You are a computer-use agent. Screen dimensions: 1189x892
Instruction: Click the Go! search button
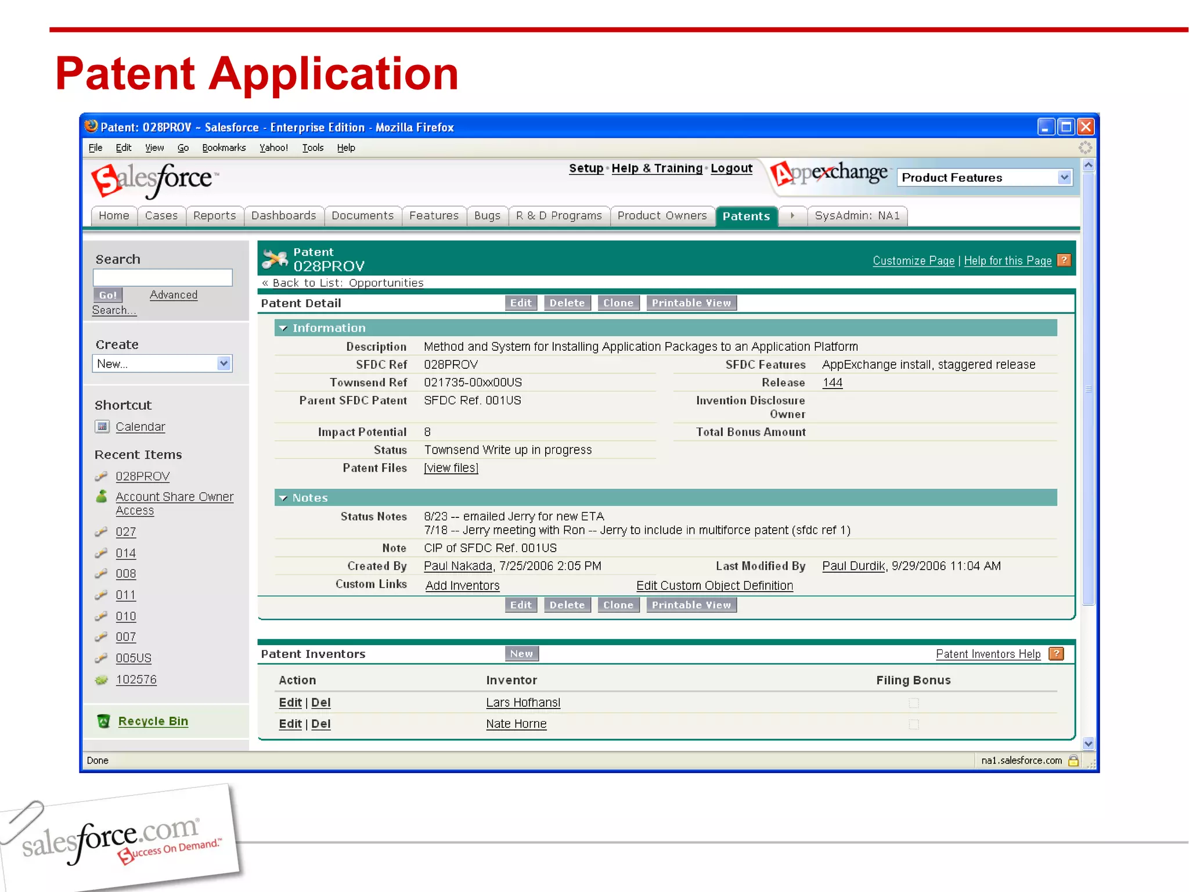(x=108, y=295)
